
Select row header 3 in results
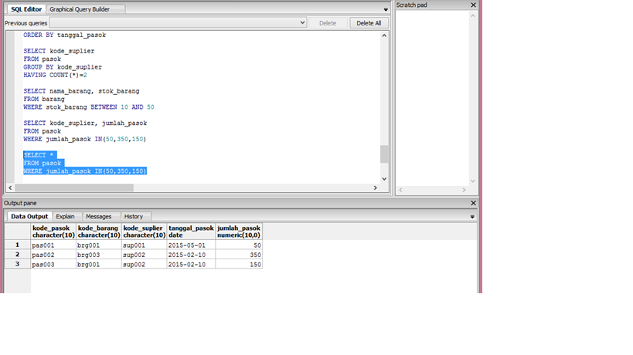pyautogui.click(x=17, y=265)
